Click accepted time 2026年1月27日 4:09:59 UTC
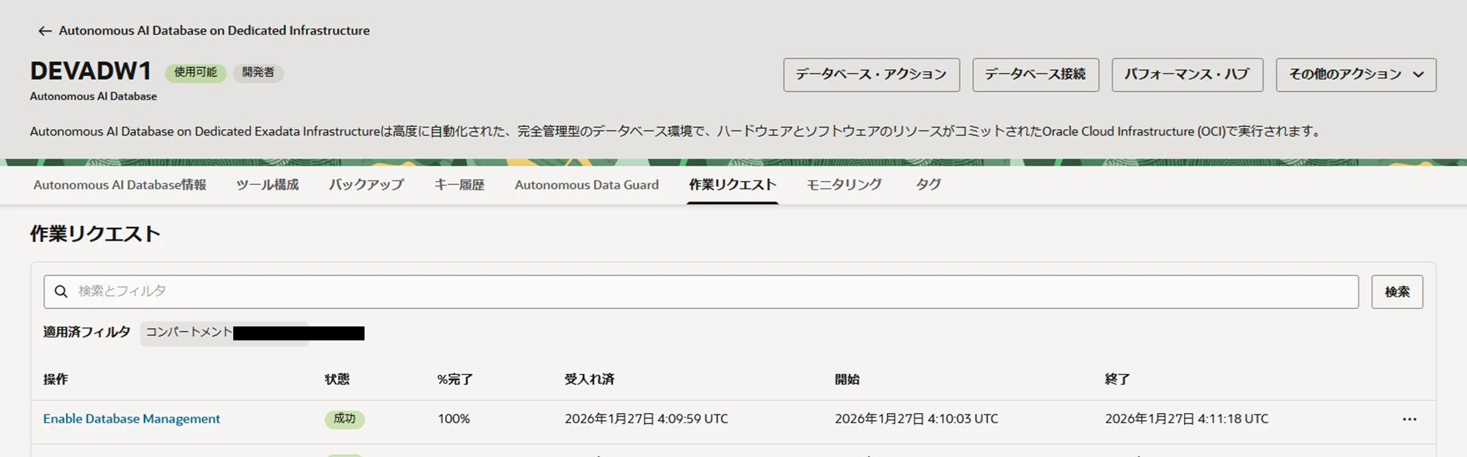The width and height of the screenshot is (1467, 457). click(646, 419)
